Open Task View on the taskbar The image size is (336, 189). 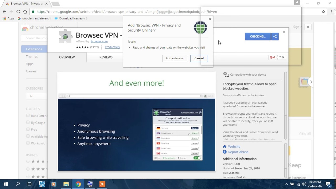[x=30, y=184]
